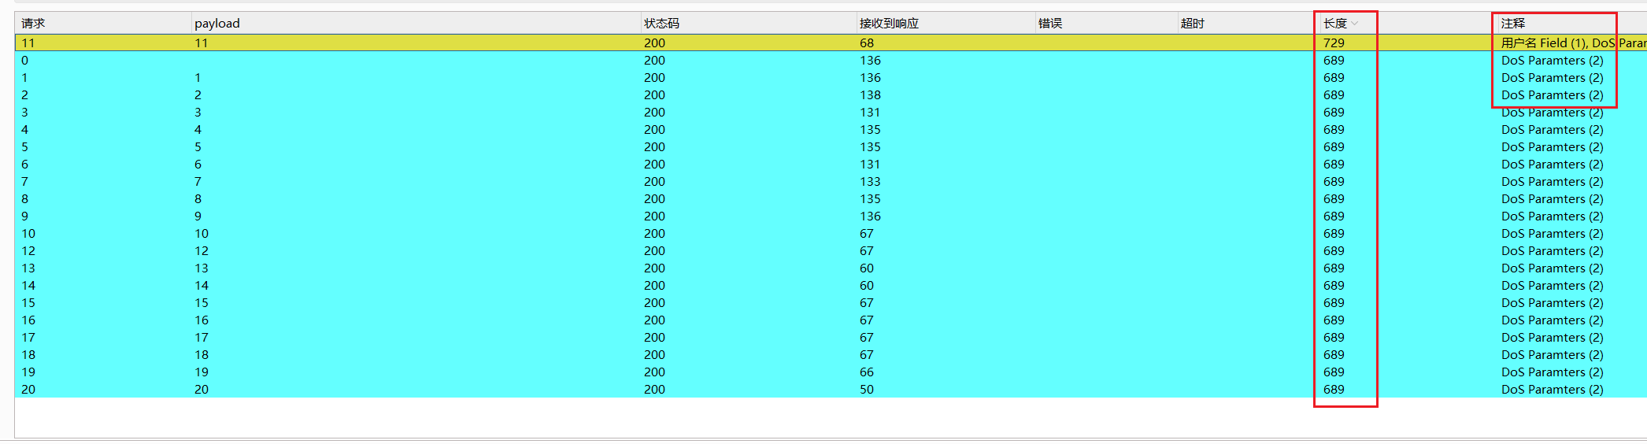Click response time 138 cell

pyautogui.click(x=870, y=94)
